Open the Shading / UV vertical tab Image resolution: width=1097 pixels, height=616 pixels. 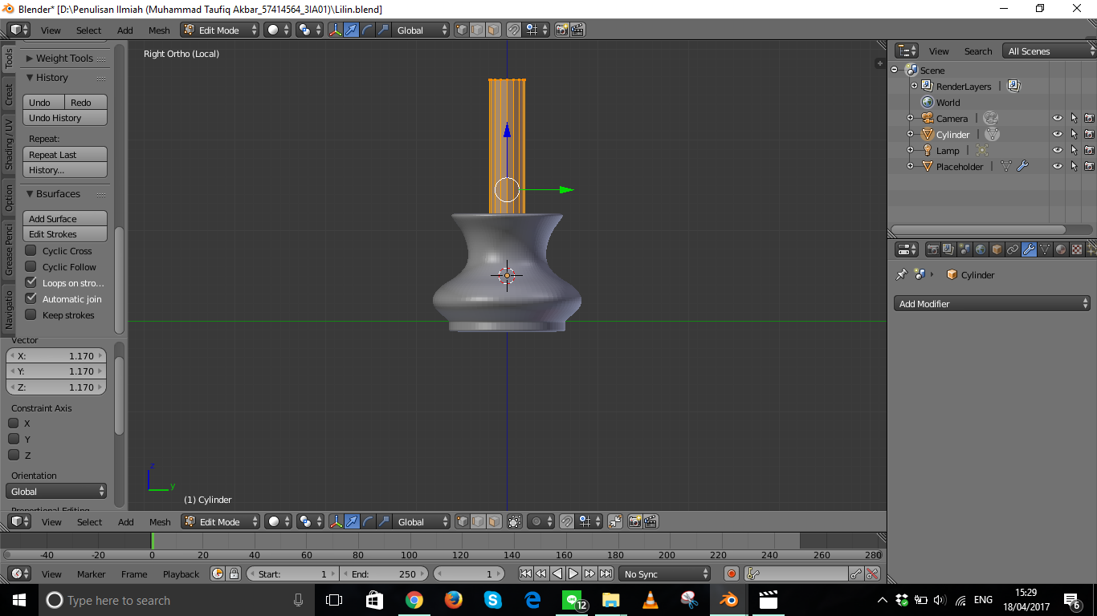[x=9, y=144]
